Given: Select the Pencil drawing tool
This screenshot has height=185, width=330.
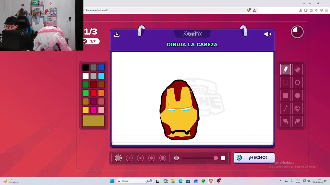Looking at the screenshot, I should [285, 70].
